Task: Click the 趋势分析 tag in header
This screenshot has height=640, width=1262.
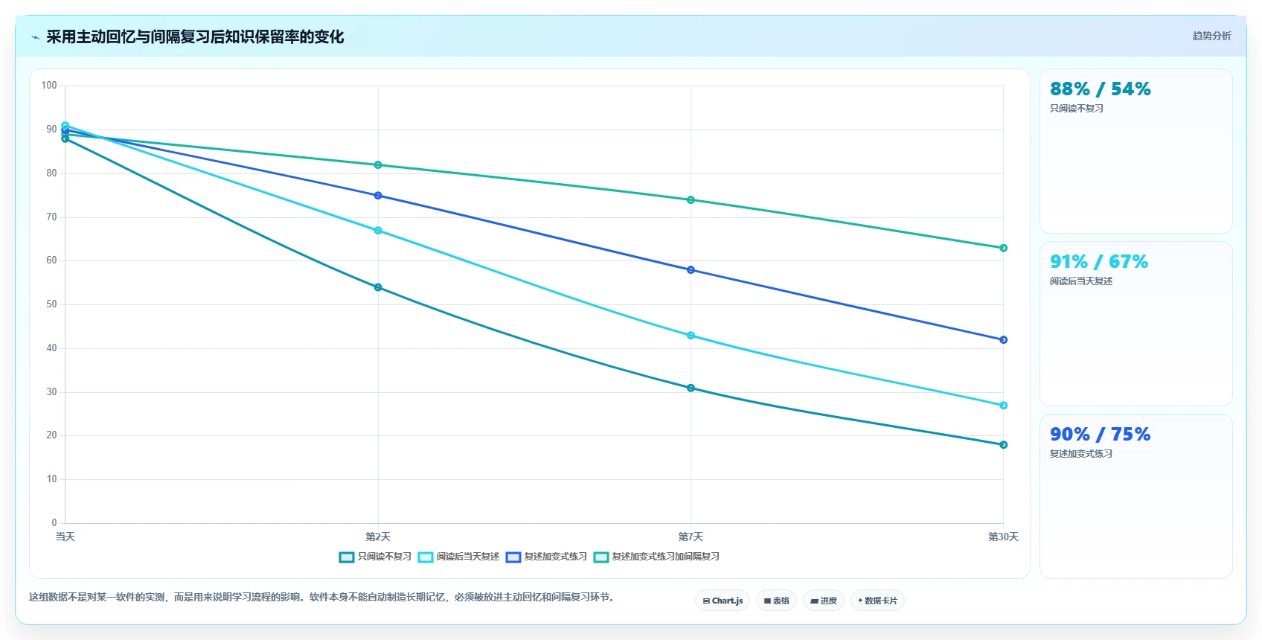Action: click(x=1211, y=36)
